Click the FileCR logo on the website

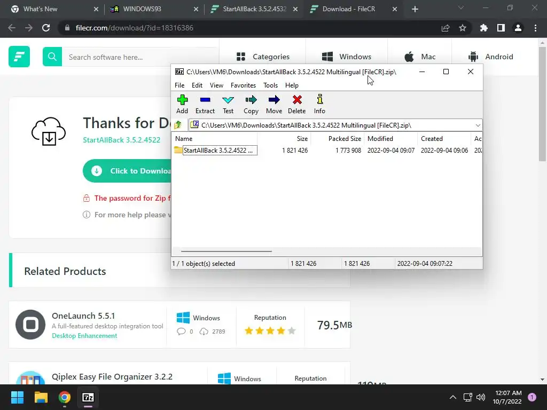coord(19,57)
